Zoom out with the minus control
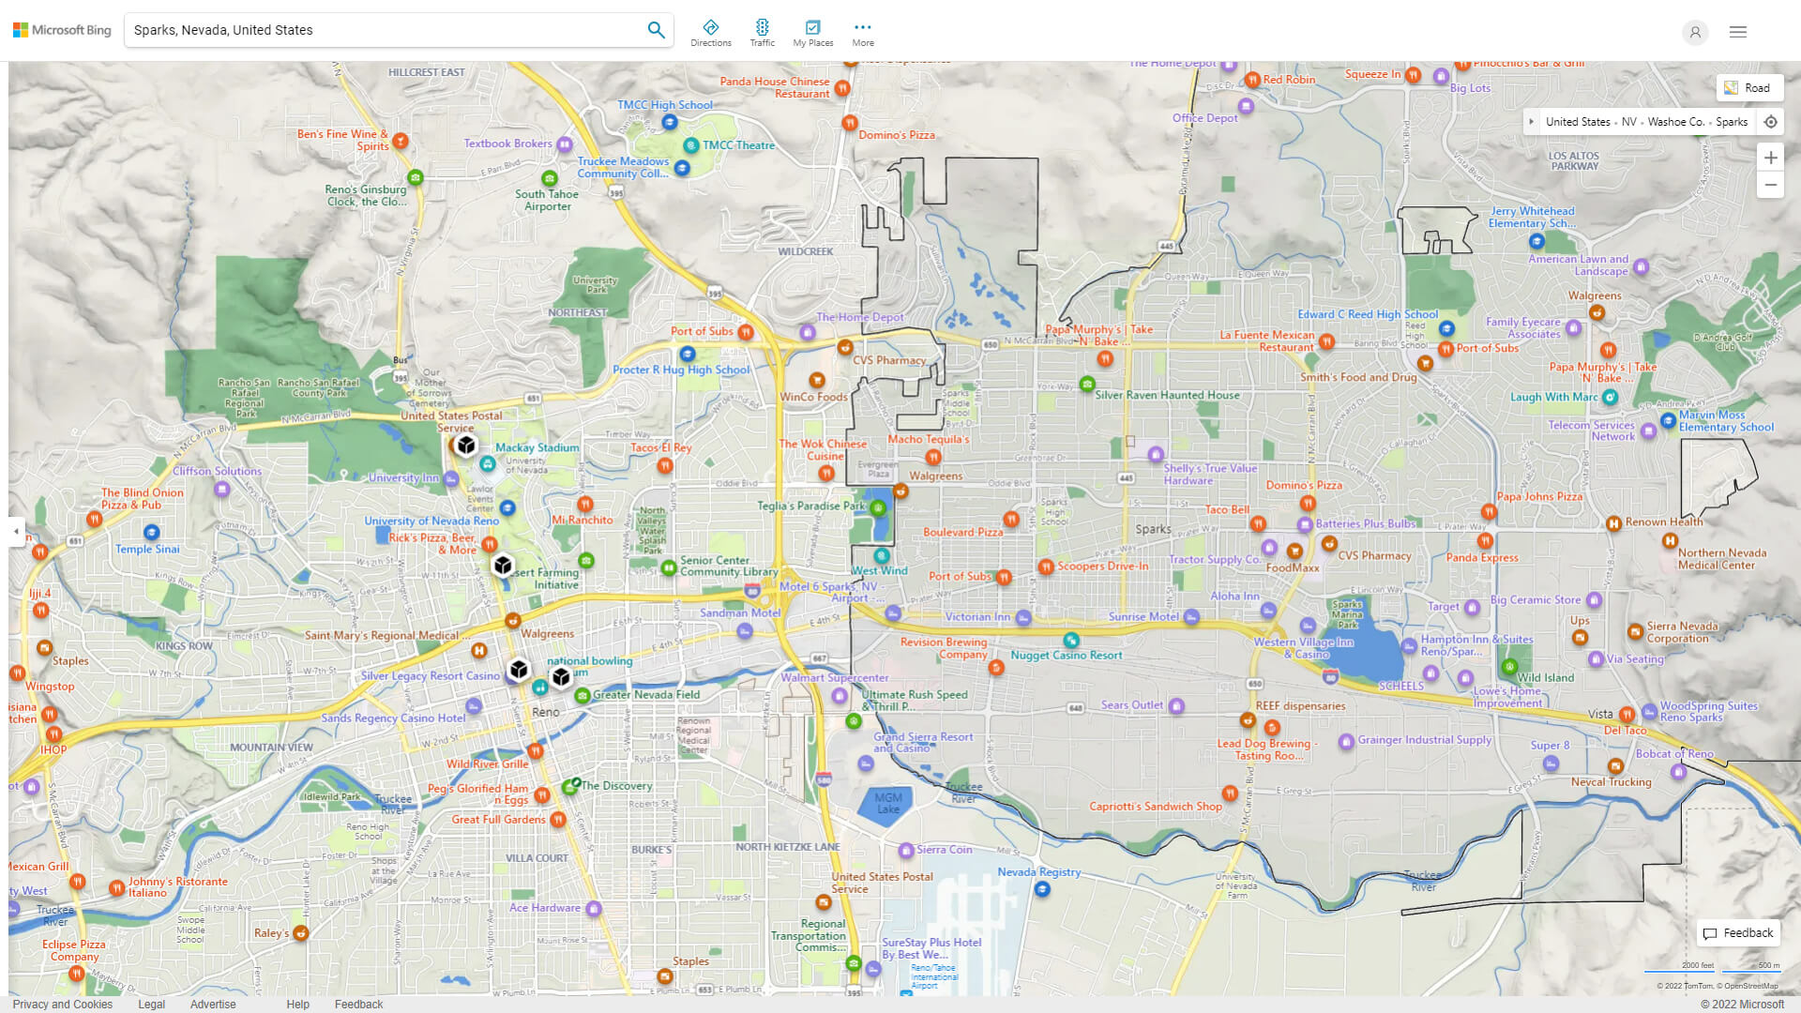This screenshot has width=1801, height=1013. (x=1771, y=185)
